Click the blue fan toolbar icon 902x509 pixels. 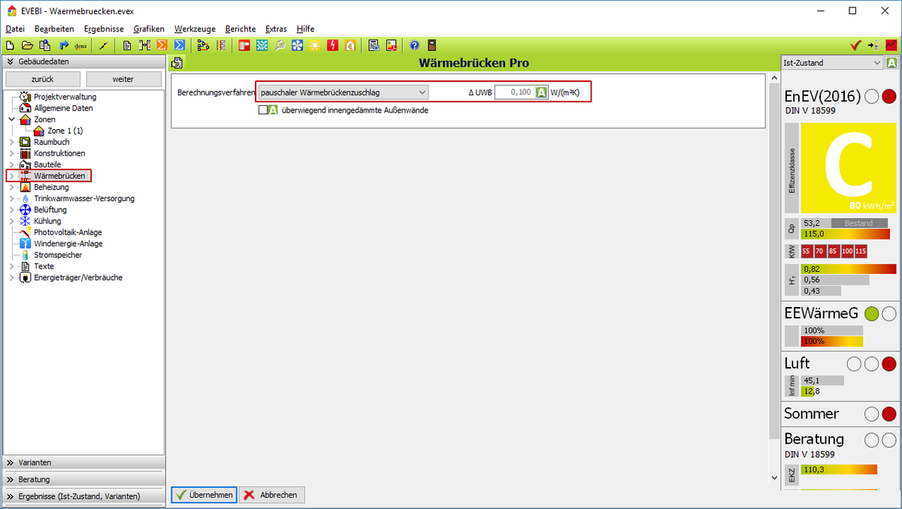[297, 45]
